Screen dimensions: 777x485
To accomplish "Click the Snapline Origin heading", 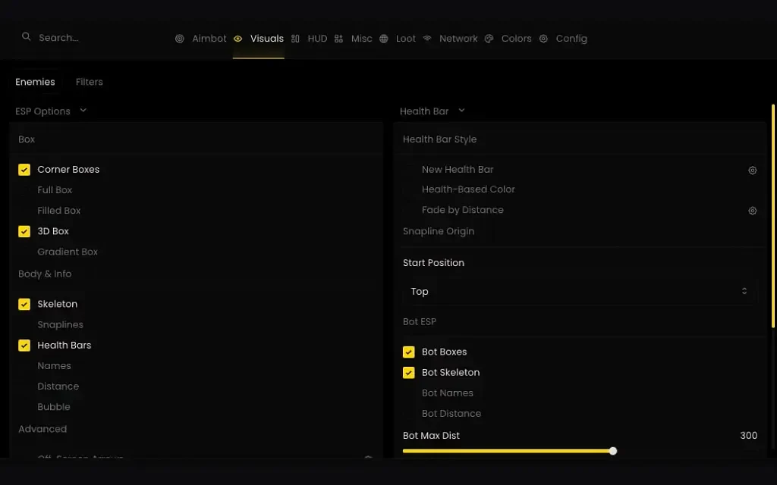I will [439, 231].
